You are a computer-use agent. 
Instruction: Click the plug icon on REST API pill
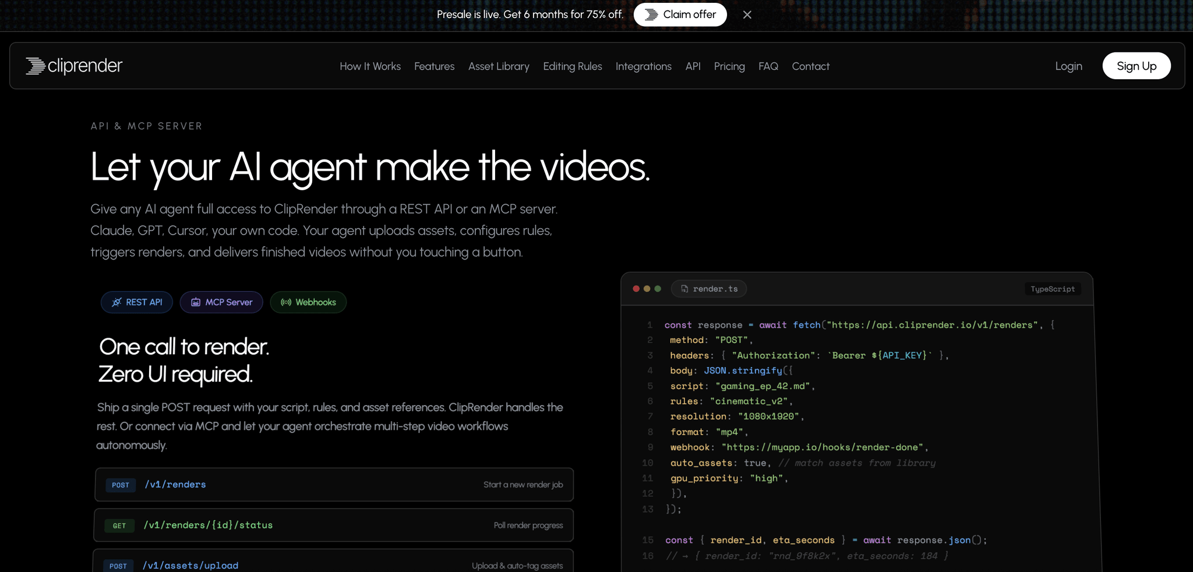click(x=117, y=302)
